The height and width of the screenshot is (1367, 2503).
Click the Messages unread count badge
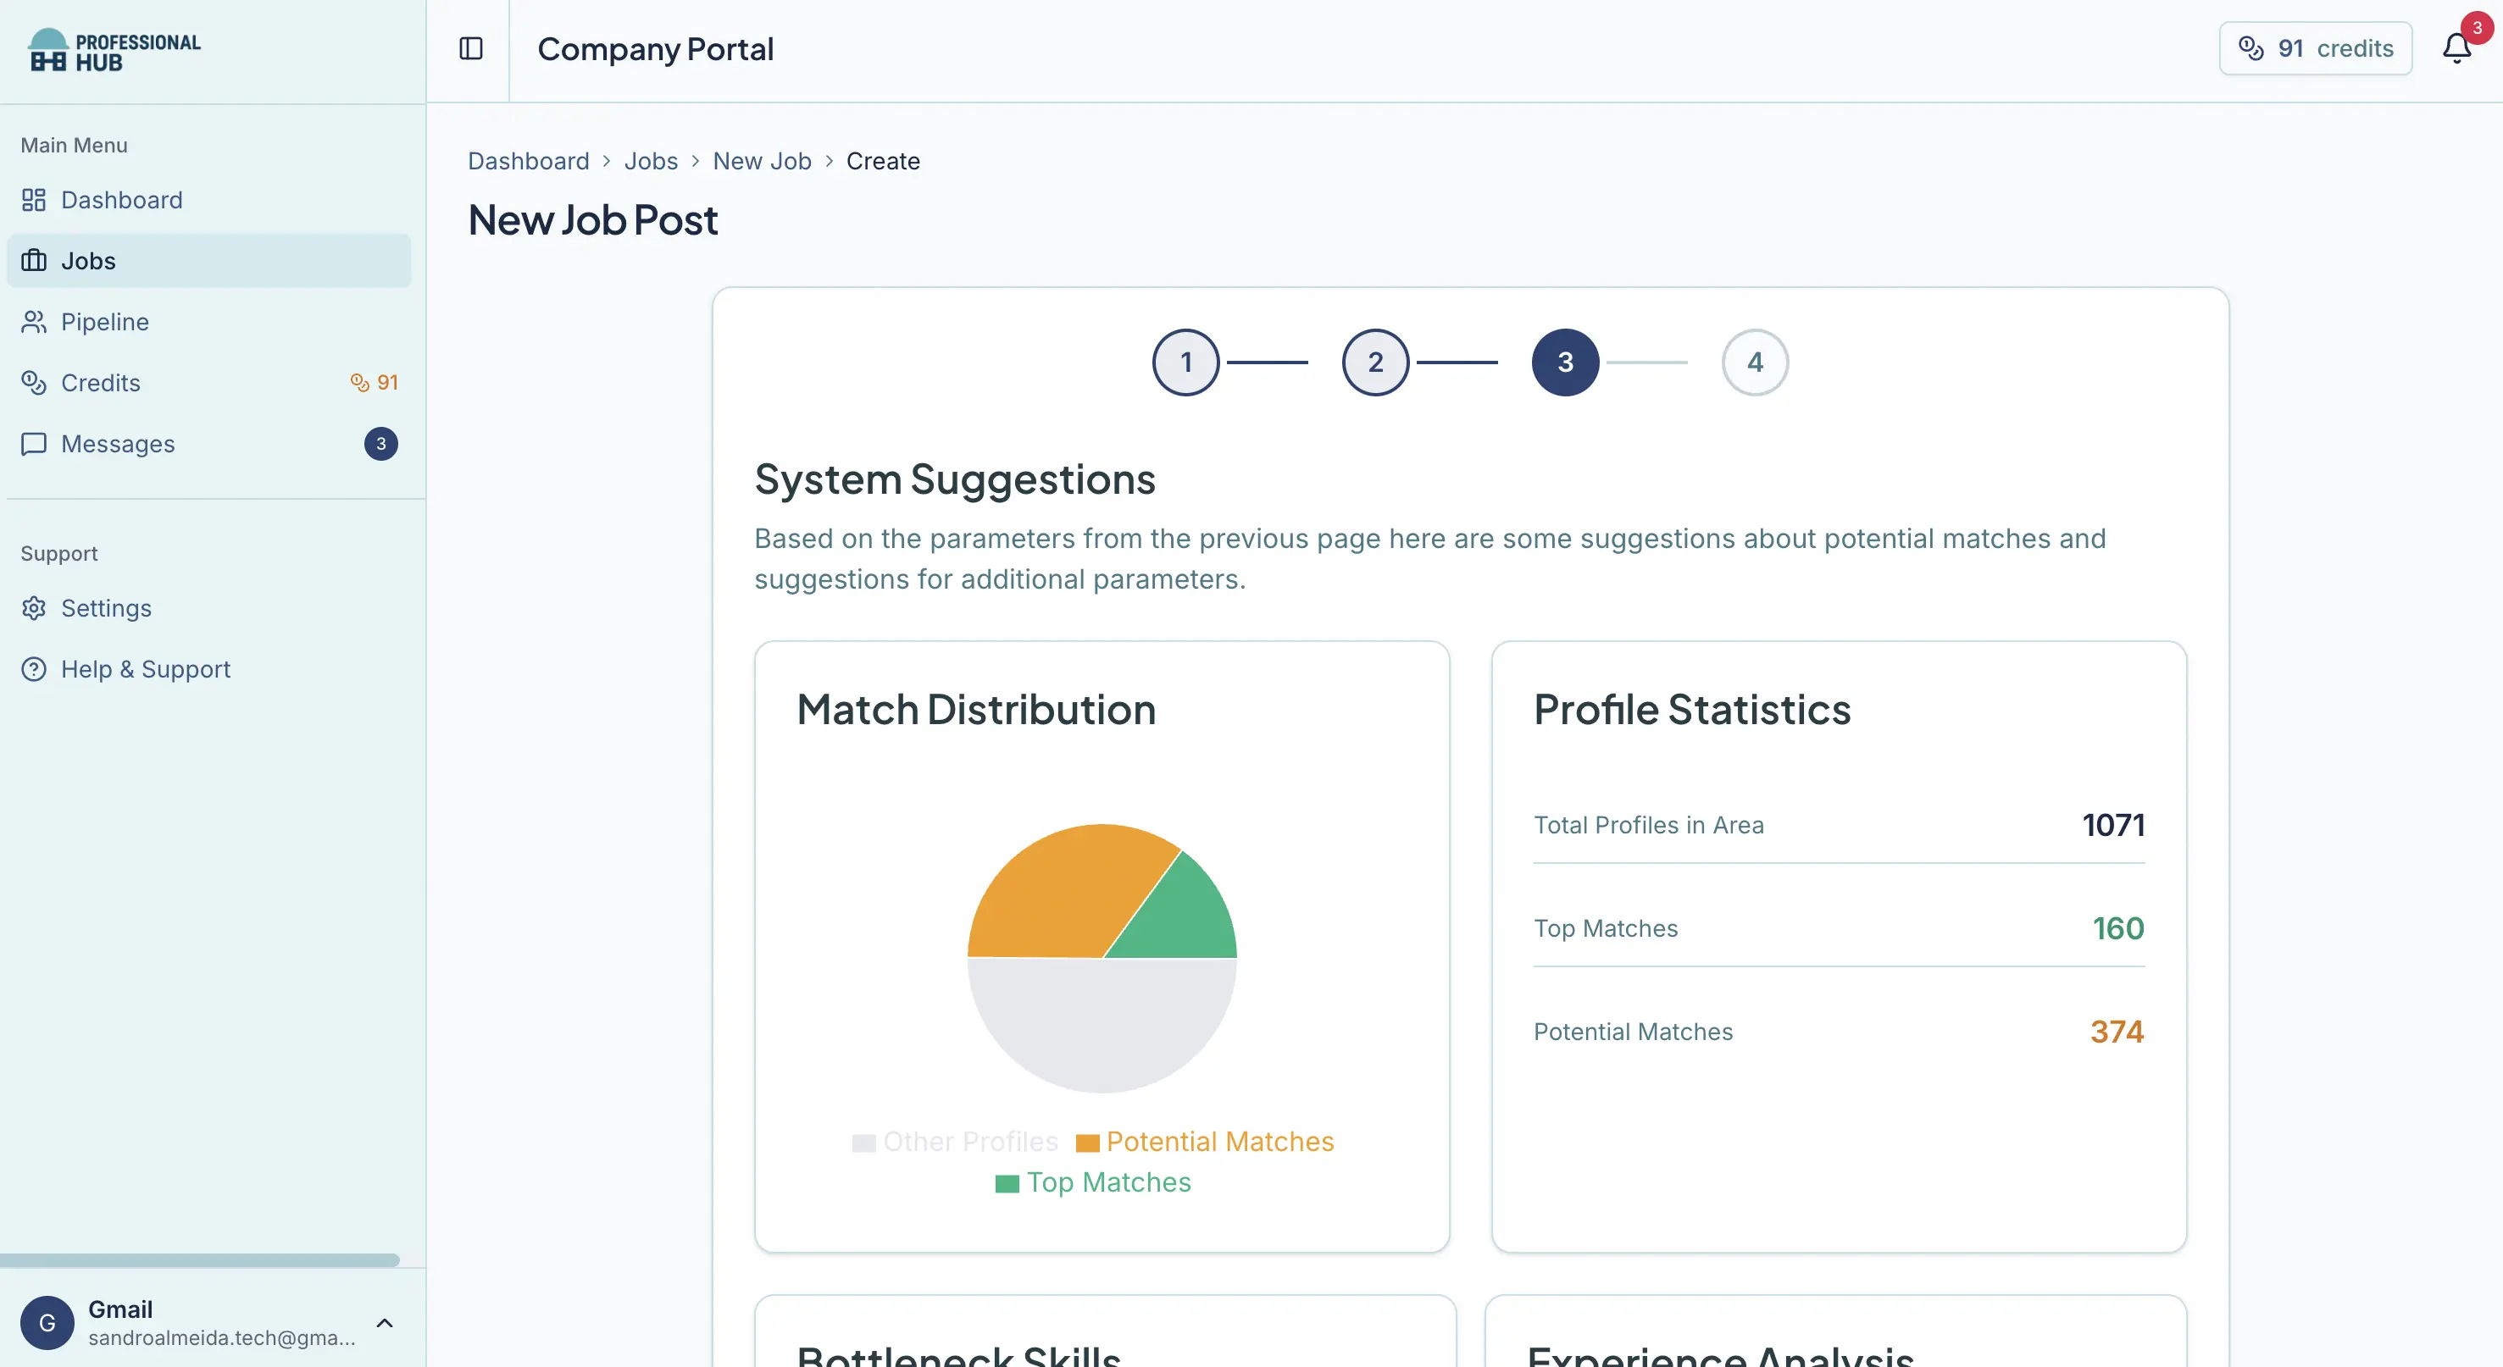pos(381,444)
